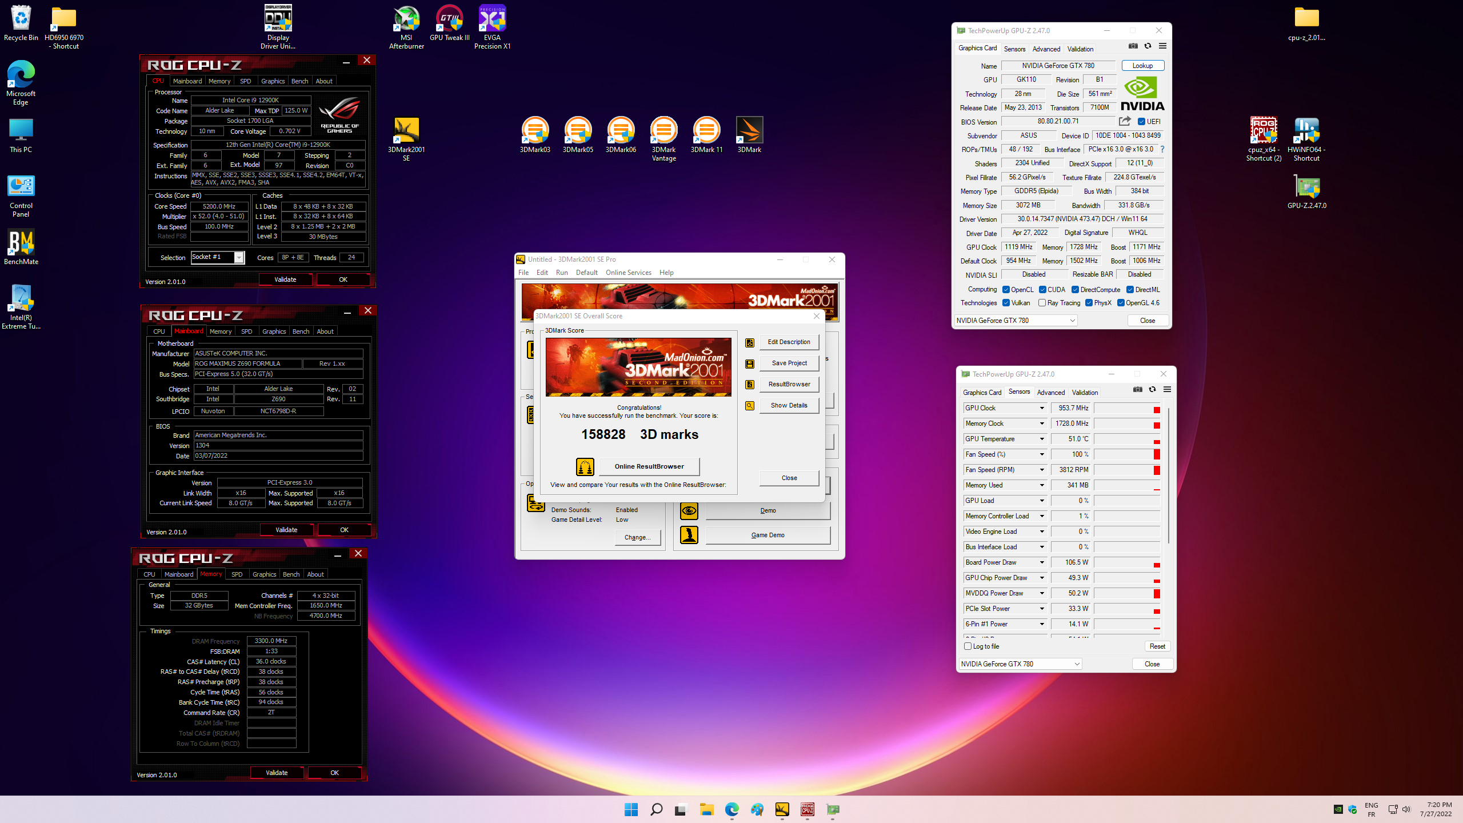Screen dimensions: 1463x823
Task: Open hamburger menu in top GPU-Z window
Action: click(1162, 46)
